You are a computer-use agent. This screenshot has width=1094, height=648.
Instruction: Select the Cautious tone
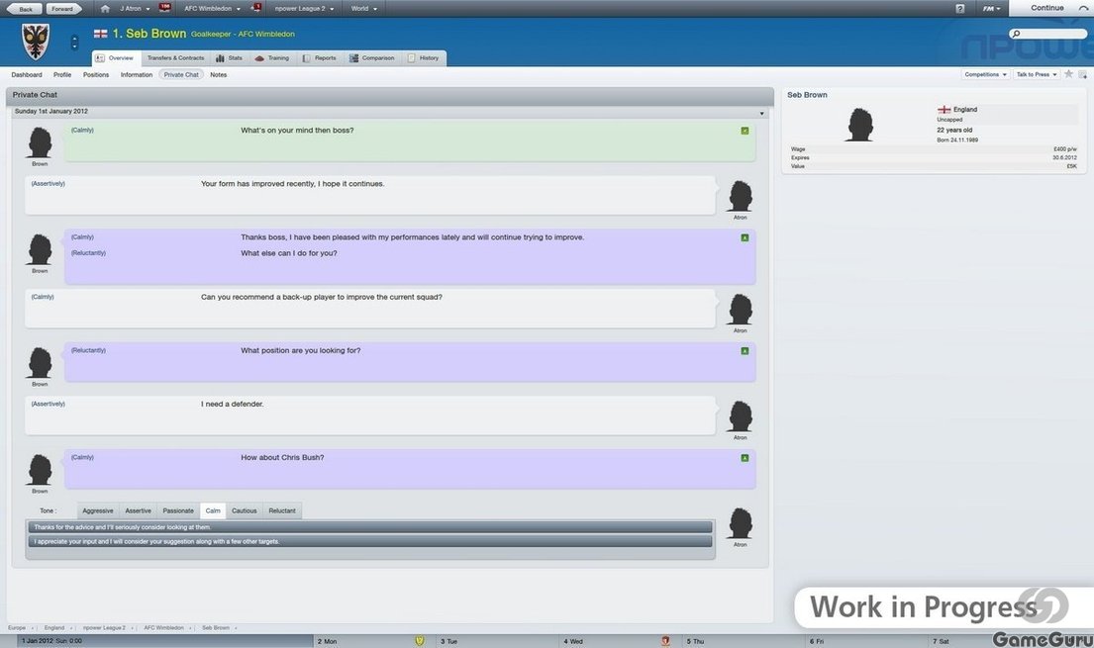(245, 510)
